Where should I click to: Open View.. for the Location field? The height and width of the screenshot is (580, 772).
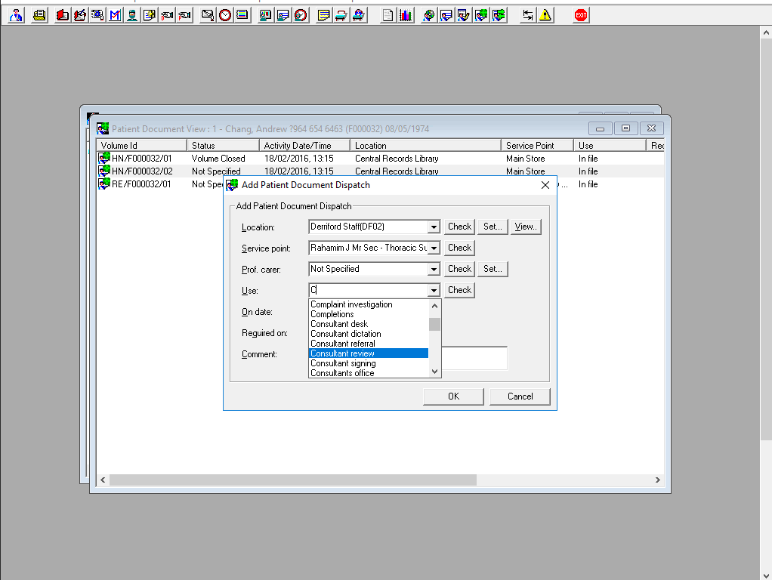tap(526, 227)
